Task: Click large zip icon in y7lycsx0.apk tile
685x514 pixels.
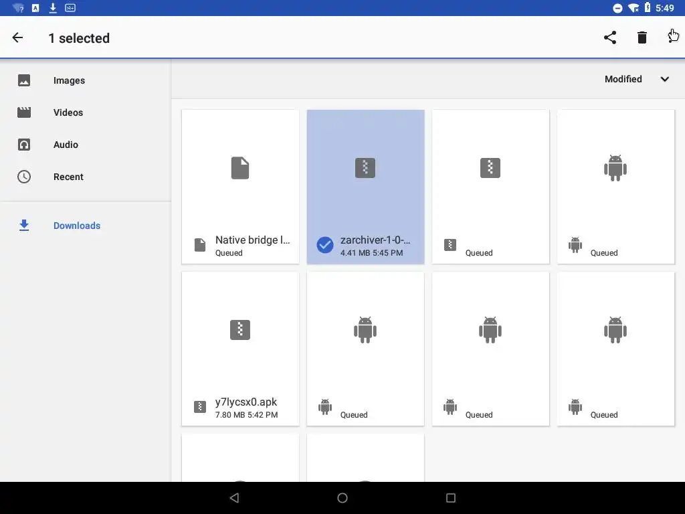Action: (240, 329)
